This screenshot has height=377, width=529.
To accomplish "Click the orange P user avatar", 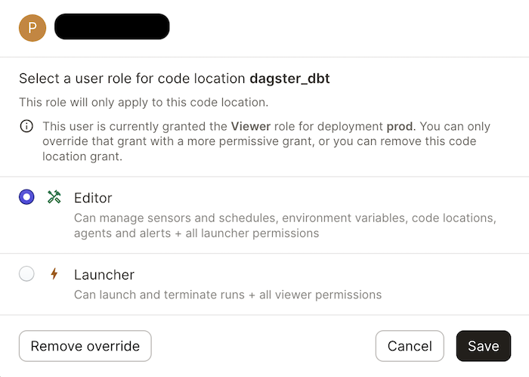I will (32, 27).
